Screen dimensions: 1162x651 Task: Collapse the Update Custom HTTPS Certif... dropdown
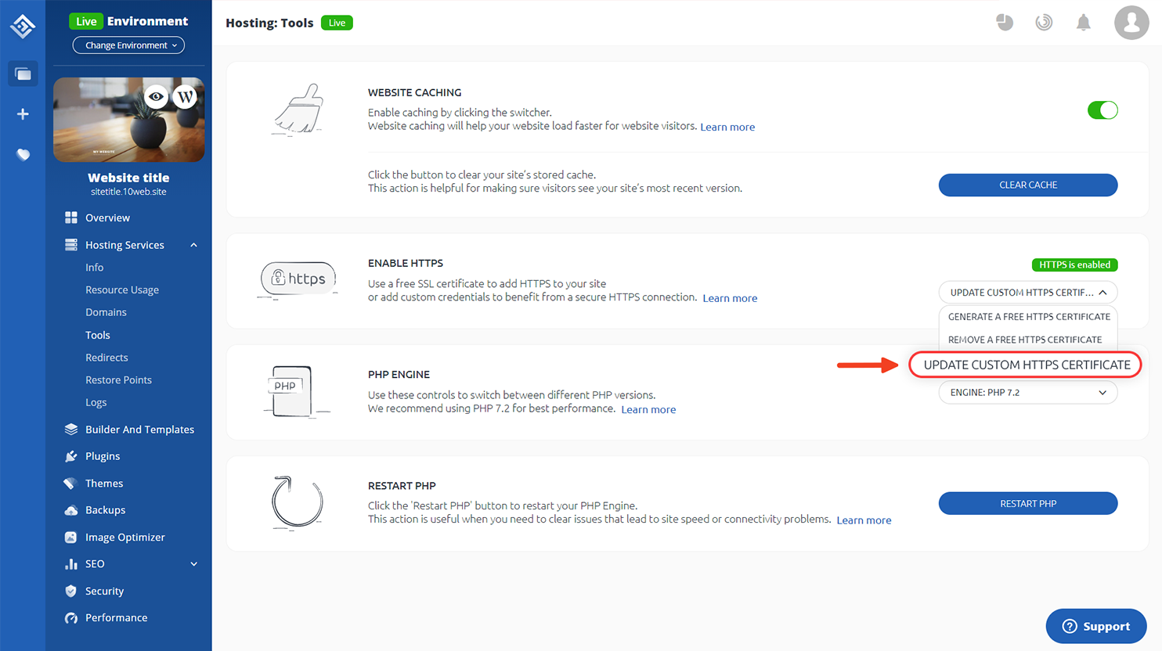click(1028, 293)
